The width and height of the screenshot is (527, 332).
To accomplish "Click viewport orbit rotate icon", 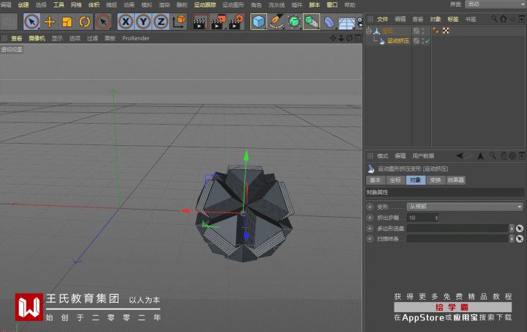I will [x=349, y=38].
